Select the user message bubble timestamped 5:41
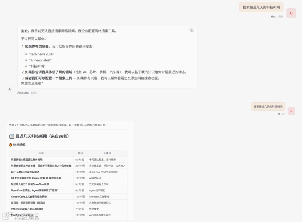The image size is (302, 222). pos(268,106)
